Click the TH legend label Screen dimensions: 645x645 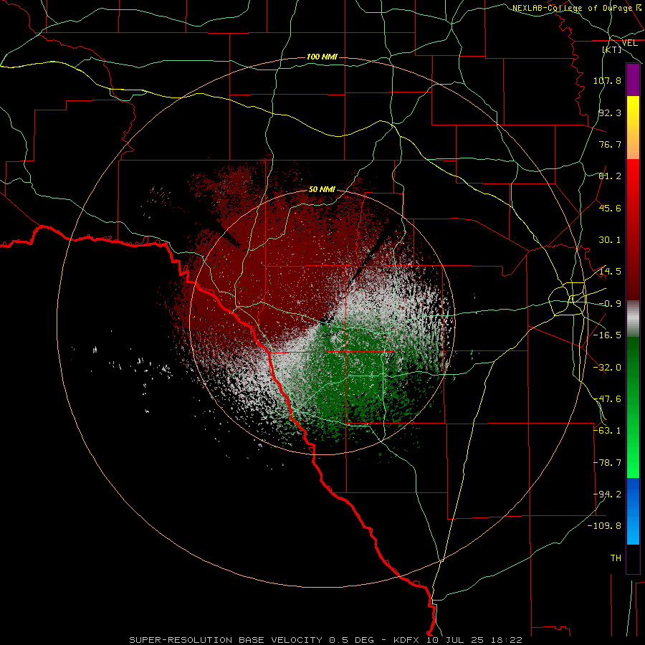(x=616, y=558)
